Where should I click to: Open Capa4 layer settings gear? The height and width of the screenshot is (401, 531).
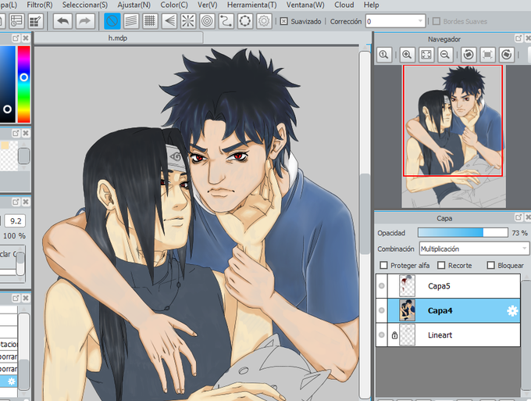(512, 310)
